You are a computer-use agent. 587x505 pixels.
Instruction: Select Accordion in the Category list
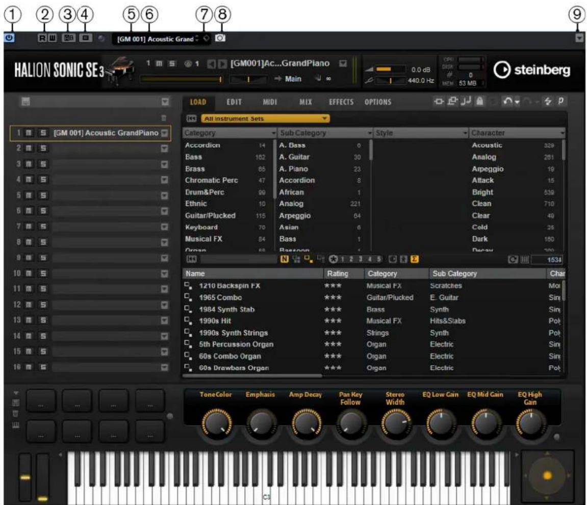pos(202,145)
